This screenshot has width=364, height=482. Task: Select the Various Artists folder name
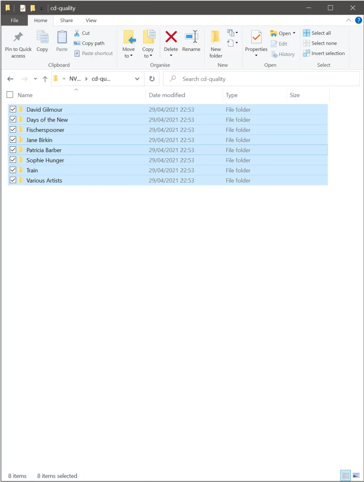(x=44, y=180)
